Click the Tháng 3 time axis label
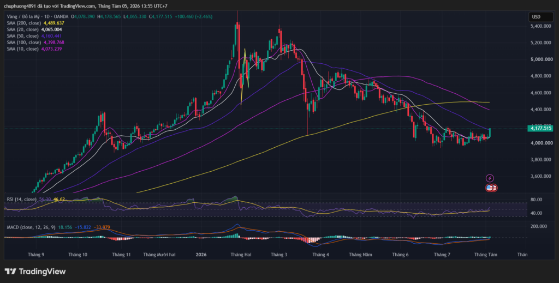 (x=279, y=255)
